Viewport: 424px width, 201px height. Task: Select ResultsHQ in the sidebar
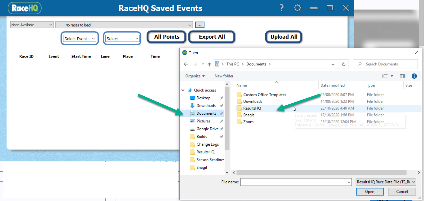click(205, 152)
